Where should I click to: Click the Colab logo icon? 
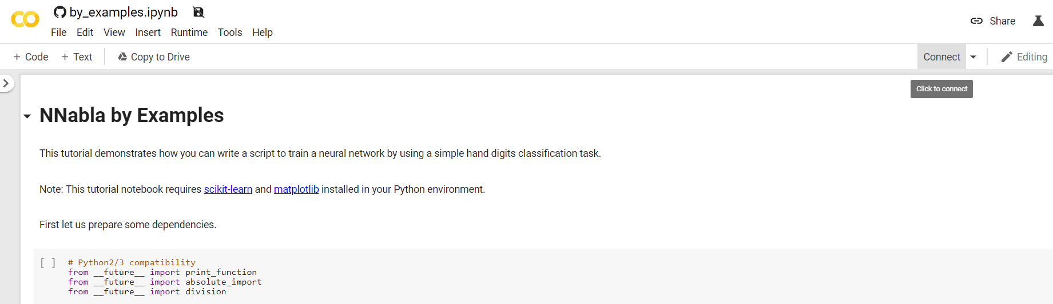click(x=25, y=19)
